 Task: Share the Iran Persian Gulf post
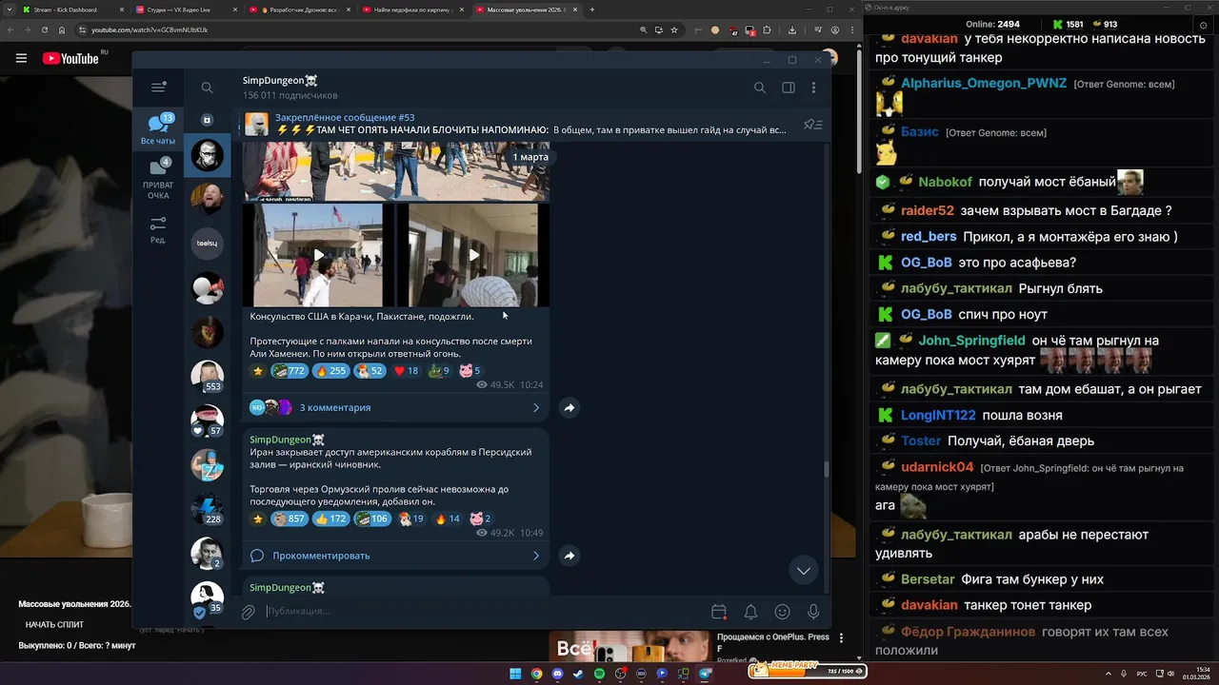(x=569, y=556)
